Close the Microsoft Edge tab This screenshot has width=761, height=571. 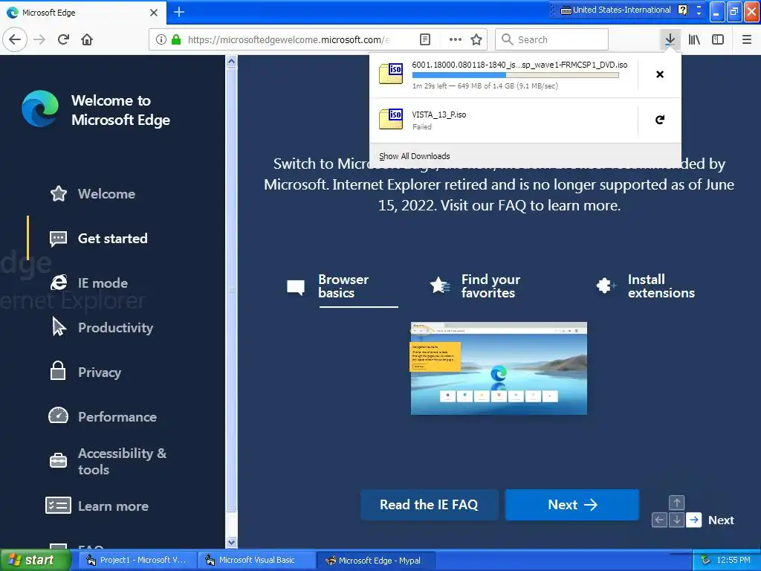[154, 13]
